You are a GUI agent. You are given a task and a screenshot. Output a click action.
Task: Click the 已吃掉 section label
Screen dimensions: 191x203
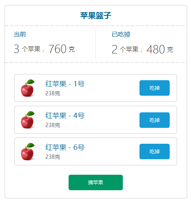(121, 34)
